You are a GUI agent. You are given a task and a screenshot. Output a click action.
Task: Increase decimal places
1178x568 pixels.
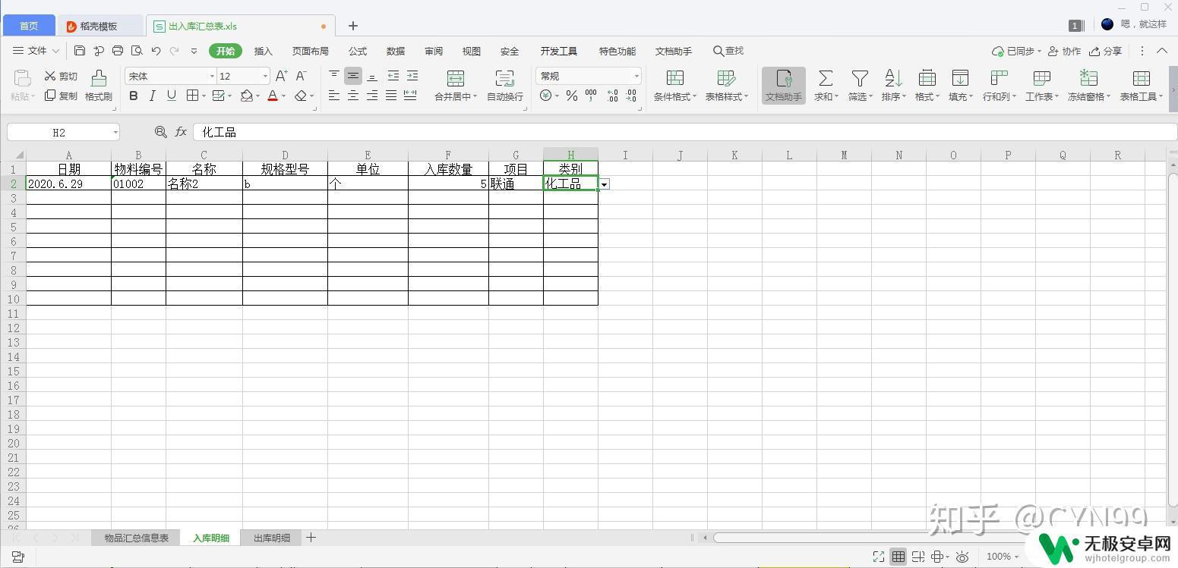coord(612,96)
